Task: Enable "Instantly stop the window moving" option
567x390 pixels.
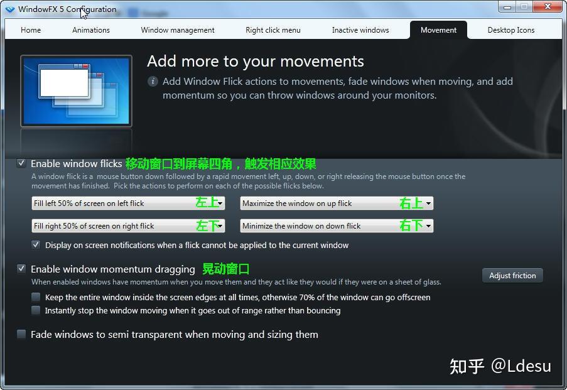Action: click(36, 310)
